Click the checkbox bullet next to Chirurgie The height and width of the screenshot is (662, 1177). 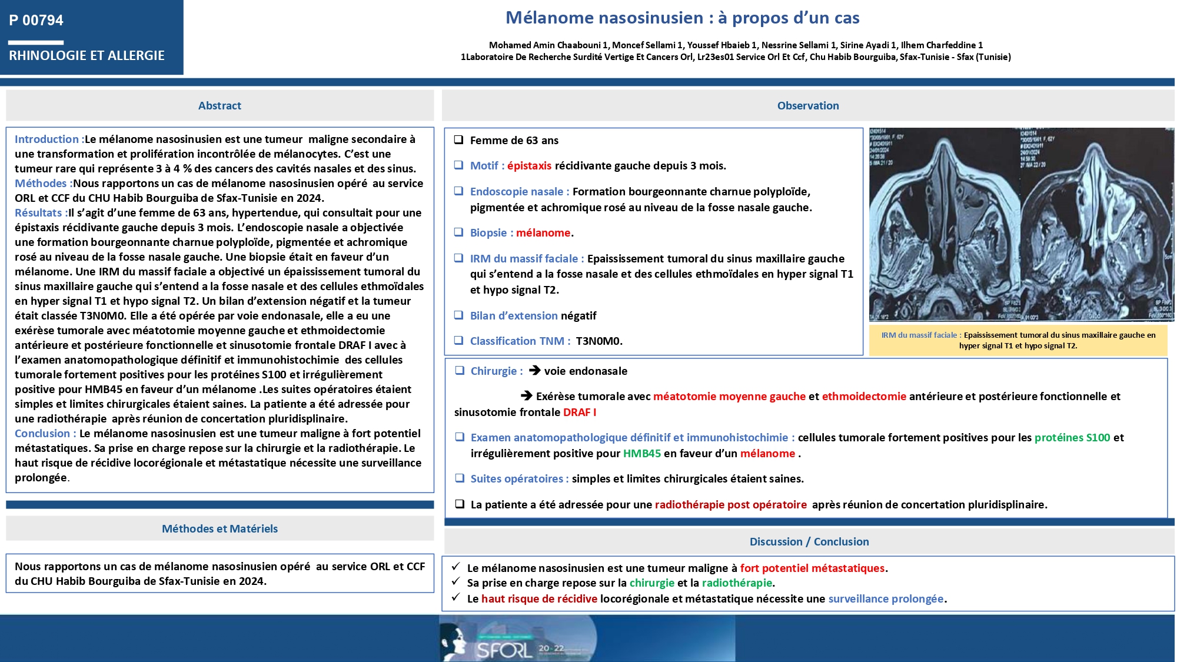(460, 371)
